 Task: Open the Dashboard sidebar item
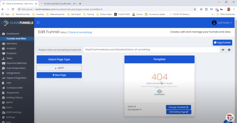[13, 34]
